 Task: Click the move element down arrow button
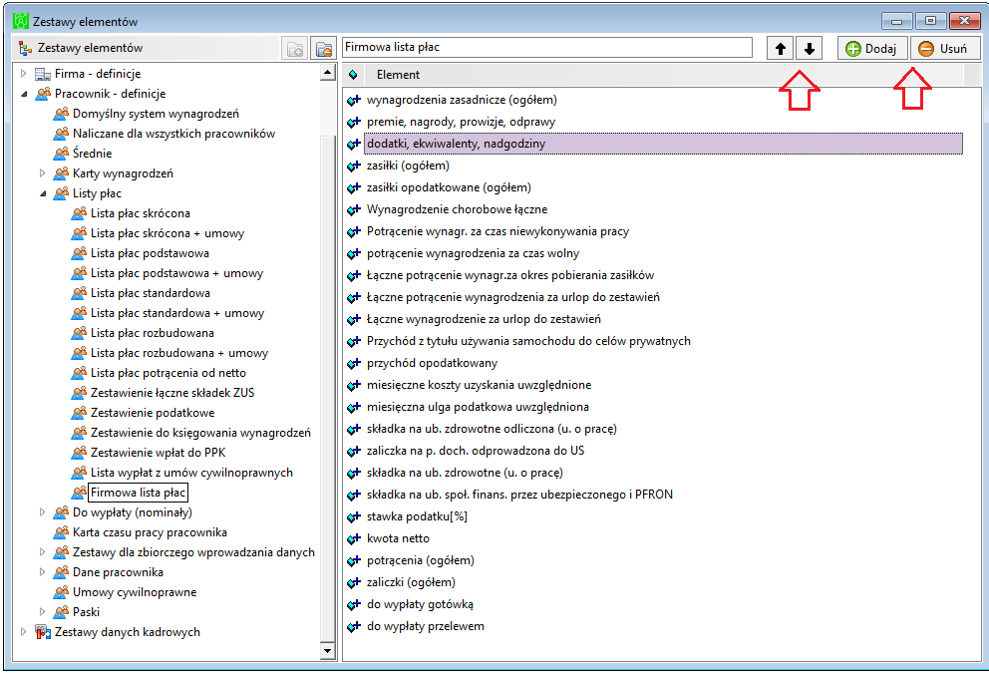click(x=810, y=49)
